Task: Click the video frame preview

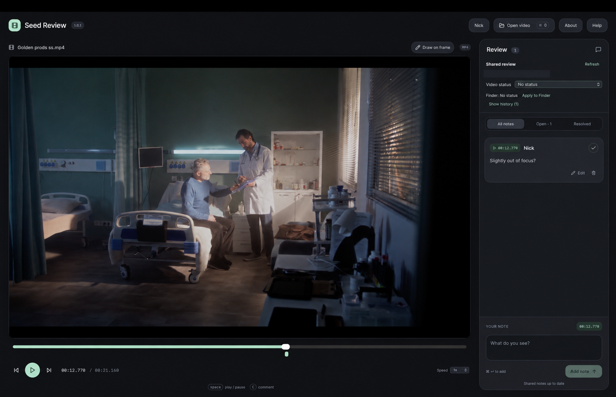Action: pyautogui.click(x=240, y=197)
